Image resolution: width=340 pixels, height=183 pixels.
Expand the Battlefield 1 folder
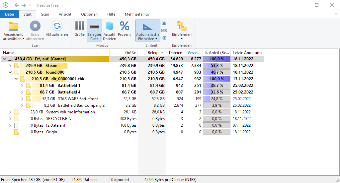[x=22, y=86]
